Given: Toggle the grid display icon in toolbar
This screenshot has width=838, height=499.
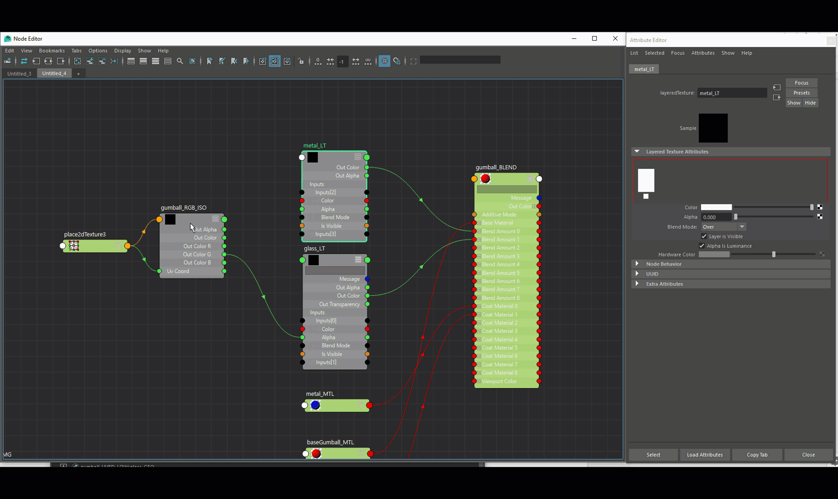Looking at the screenshot, I should click(x=384, y=61).
